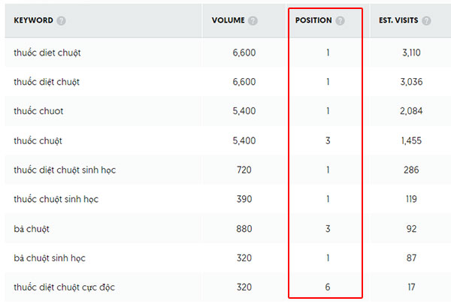Sort by the KEYWORD column header
451x304 pixels.
[x=33, y=20]
